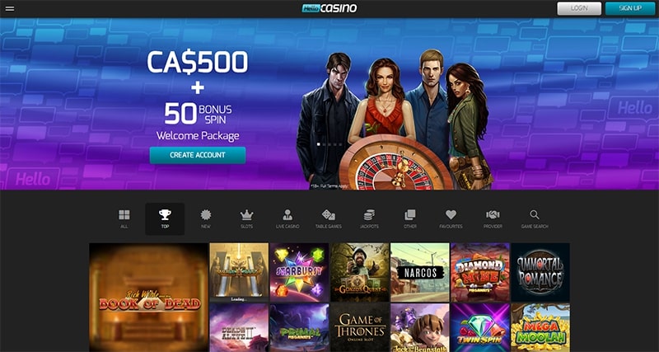Select the Jackpots coins icon

[x=369, y=215]
